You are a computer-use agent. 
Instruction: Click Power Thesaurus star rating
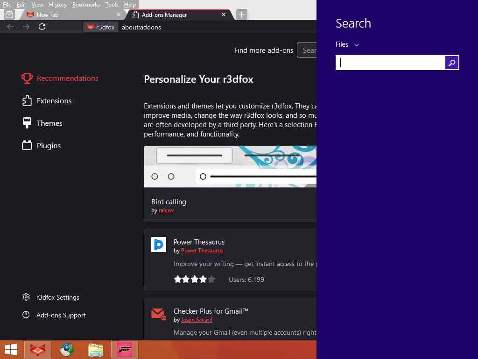point(195,280)
